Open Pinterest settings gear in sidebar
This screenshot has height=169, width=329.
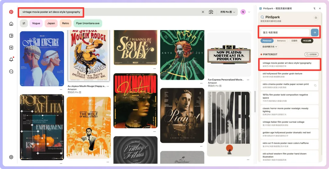pyautogui.click(x=11, y=157)
